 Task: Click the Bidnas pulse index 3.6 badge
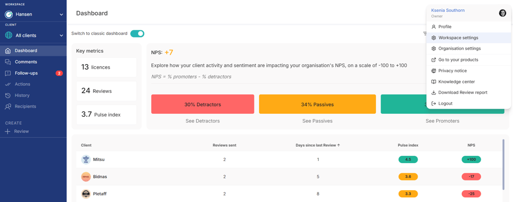pyautogui.click(x=408, y=176)
